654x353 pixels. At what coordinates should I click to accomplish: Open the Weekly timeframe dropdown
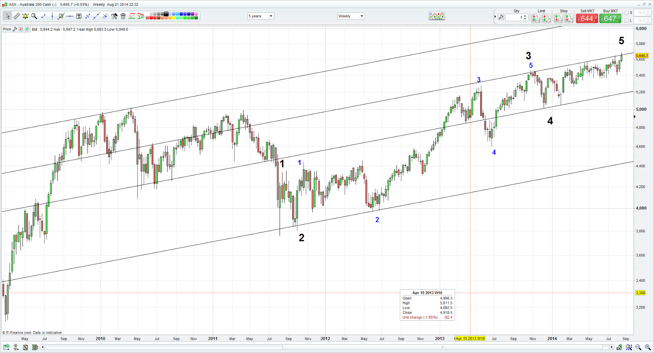[351, 16]
